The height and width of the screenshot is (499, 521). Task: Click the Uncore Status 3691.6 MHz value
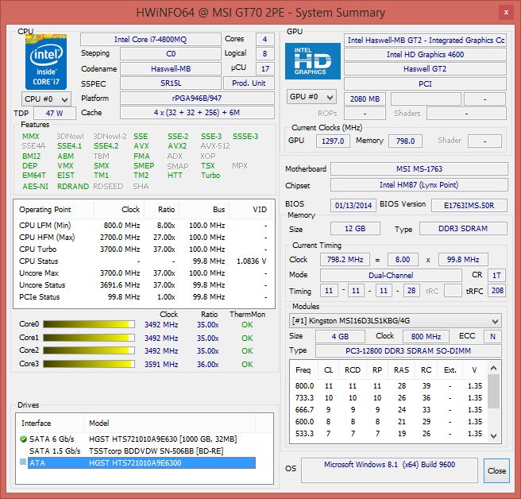(x=120, y=285)
